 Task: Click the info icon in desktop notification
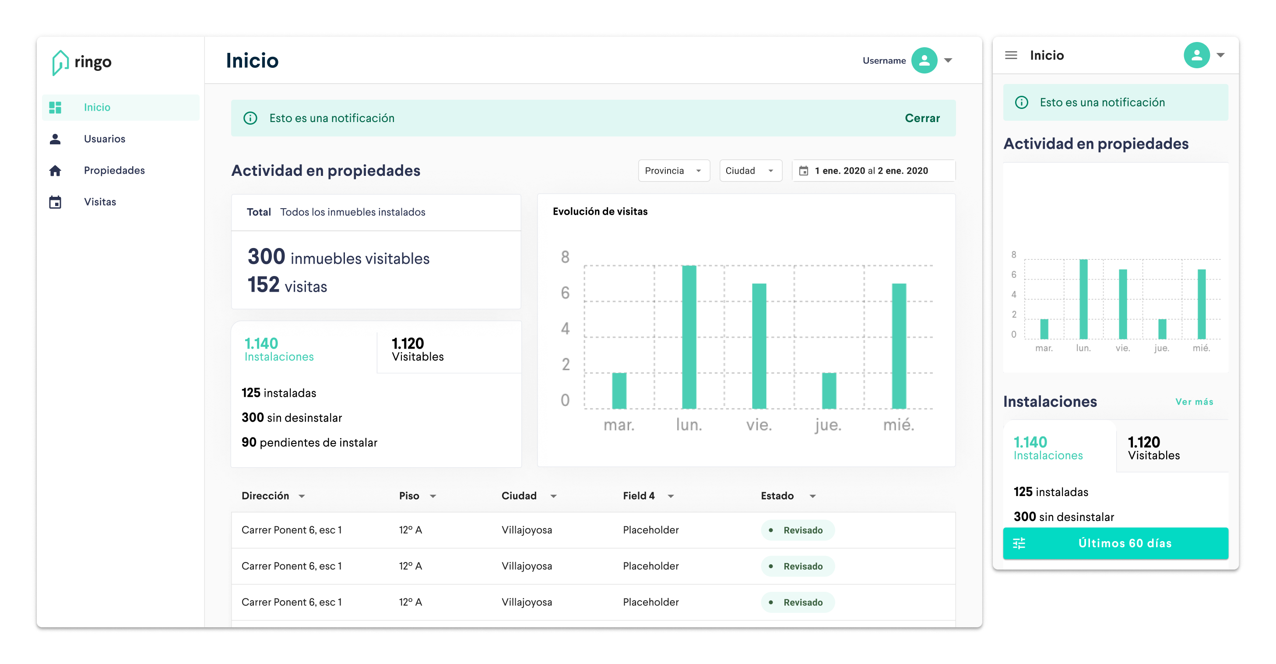250,119
